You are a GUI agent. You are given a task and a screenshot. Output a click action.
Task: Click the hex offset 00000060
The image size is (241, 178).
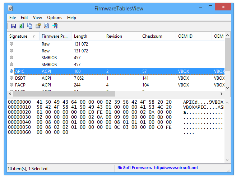point(19,132)
